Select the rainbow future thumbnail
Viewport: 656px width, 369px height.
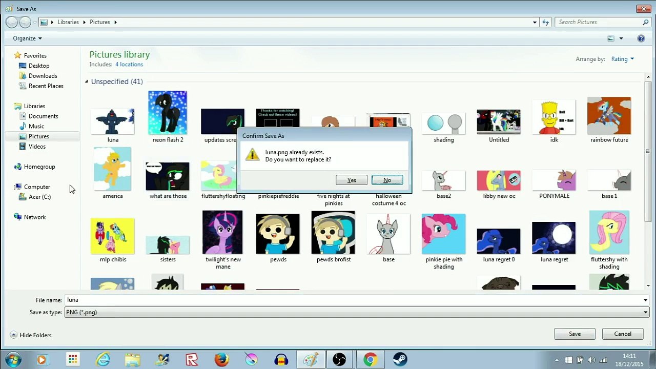609,115
